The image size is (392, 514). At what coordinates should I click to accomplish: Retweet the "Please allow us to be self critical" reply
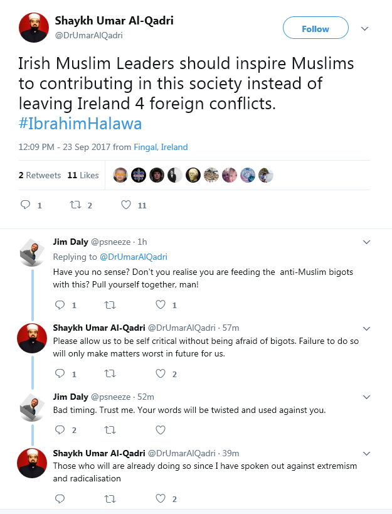click(110, 373)
